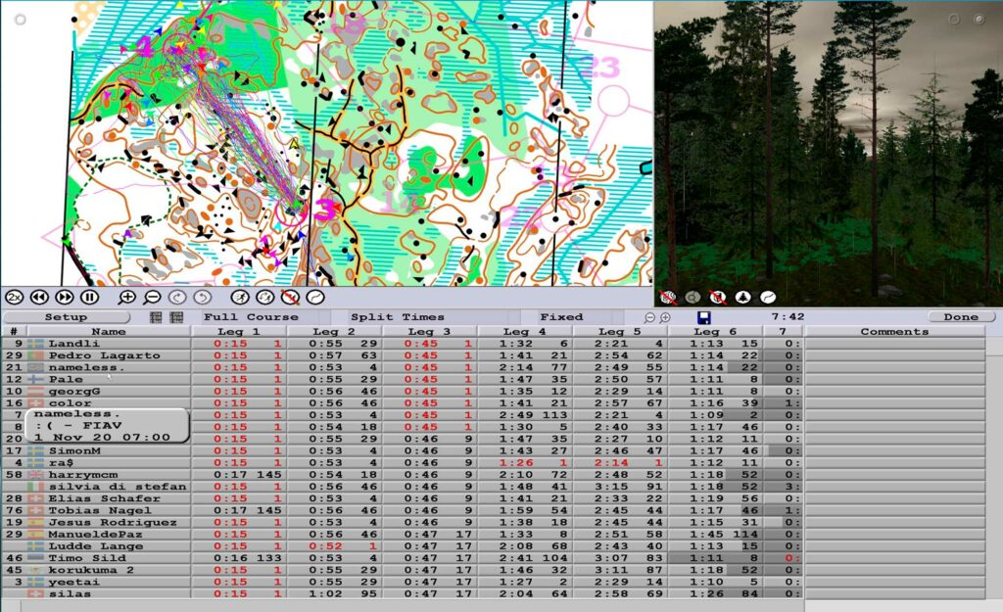Click the Leg 4 column header
Image resolution: width=1003 pixels, height=612 pixels.
(525, 331)
